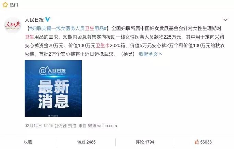This screenshot has width=234, height=149.
Task: Collapse post with 收起全文
Action: click(148, 54)
